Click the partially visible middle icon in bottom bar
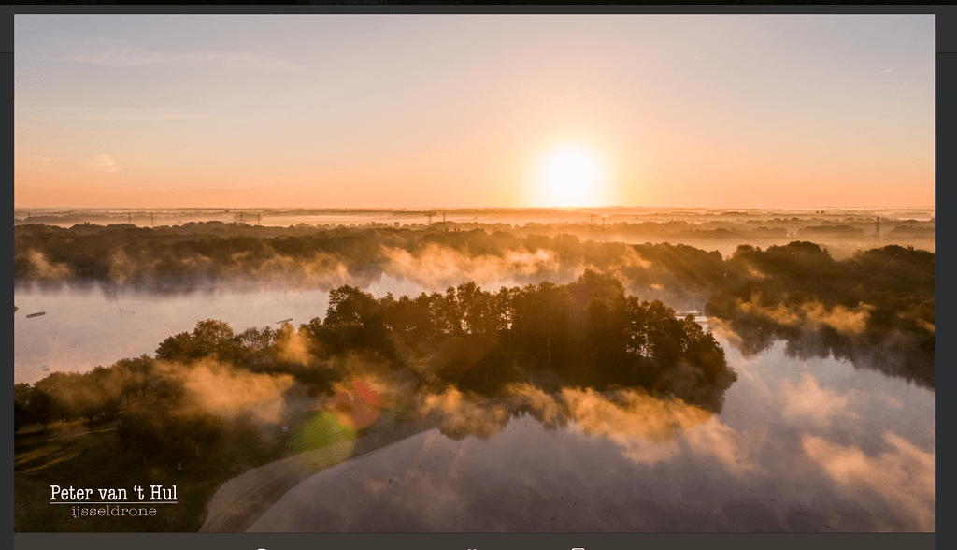 [471, 549]
